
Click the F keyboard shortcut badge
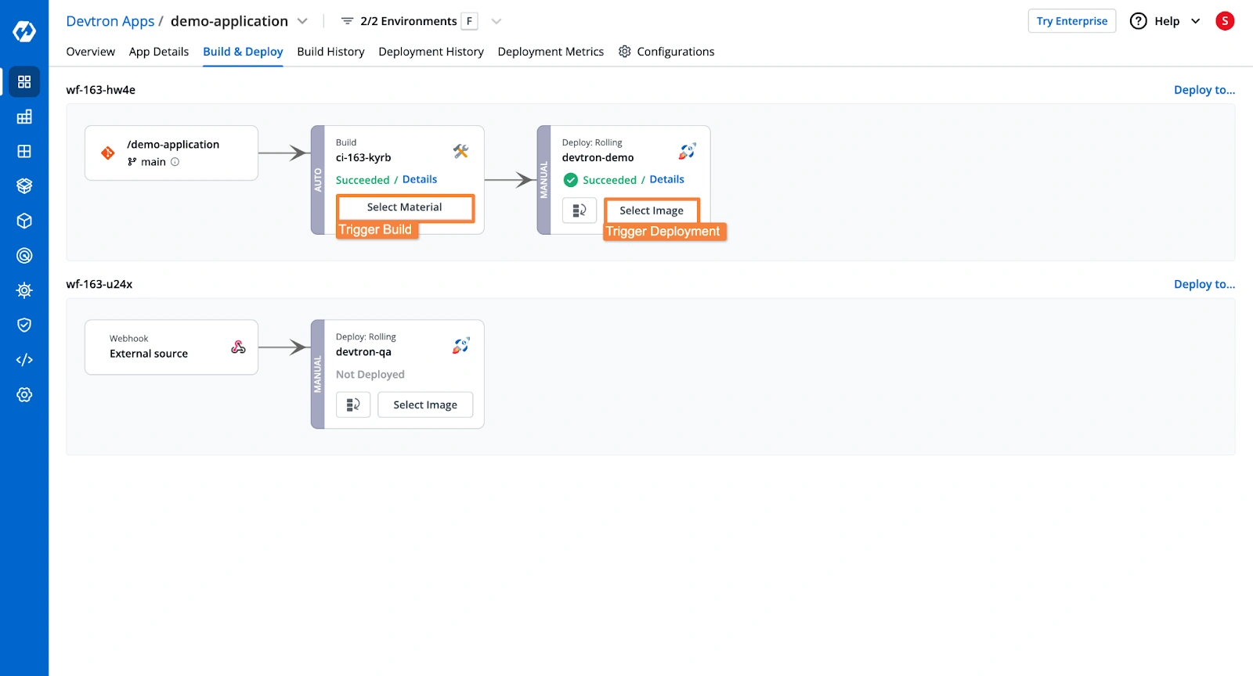tap(469, 21)
